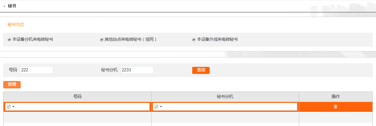This screenshot has width=376, height=126.
Task: Click the 操作 column header
Action: click(336, 97)
